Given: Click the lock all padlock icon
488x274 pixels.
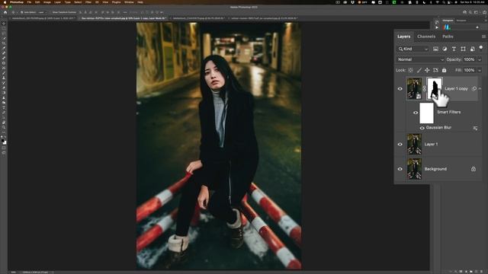Looking at the screenshot, I should (x=444, y=70).
